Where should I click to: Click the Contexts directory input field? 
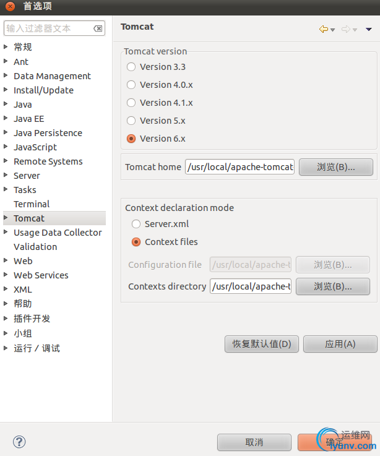point(251,286)
